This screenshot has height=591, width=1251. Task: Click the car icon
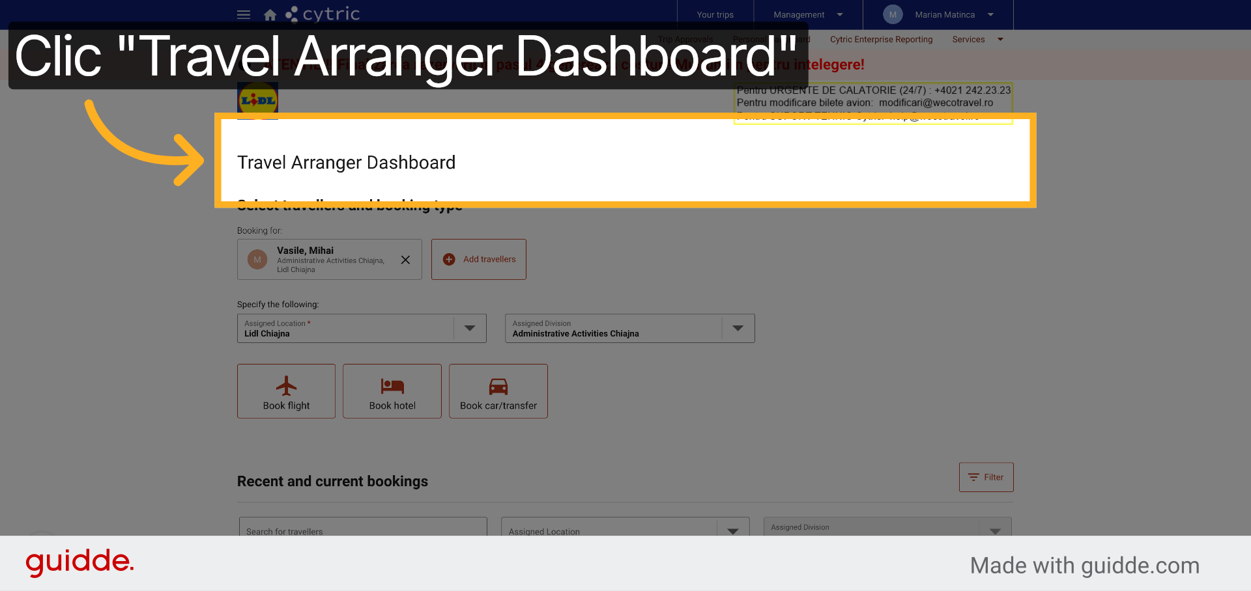point(498,387)
